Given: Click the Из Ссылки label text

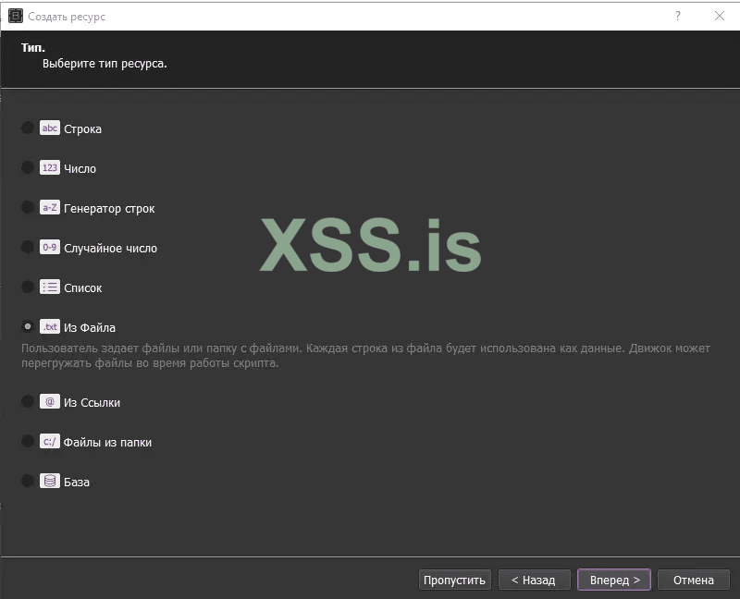Looking at the screenshot, I should (92, 402).
